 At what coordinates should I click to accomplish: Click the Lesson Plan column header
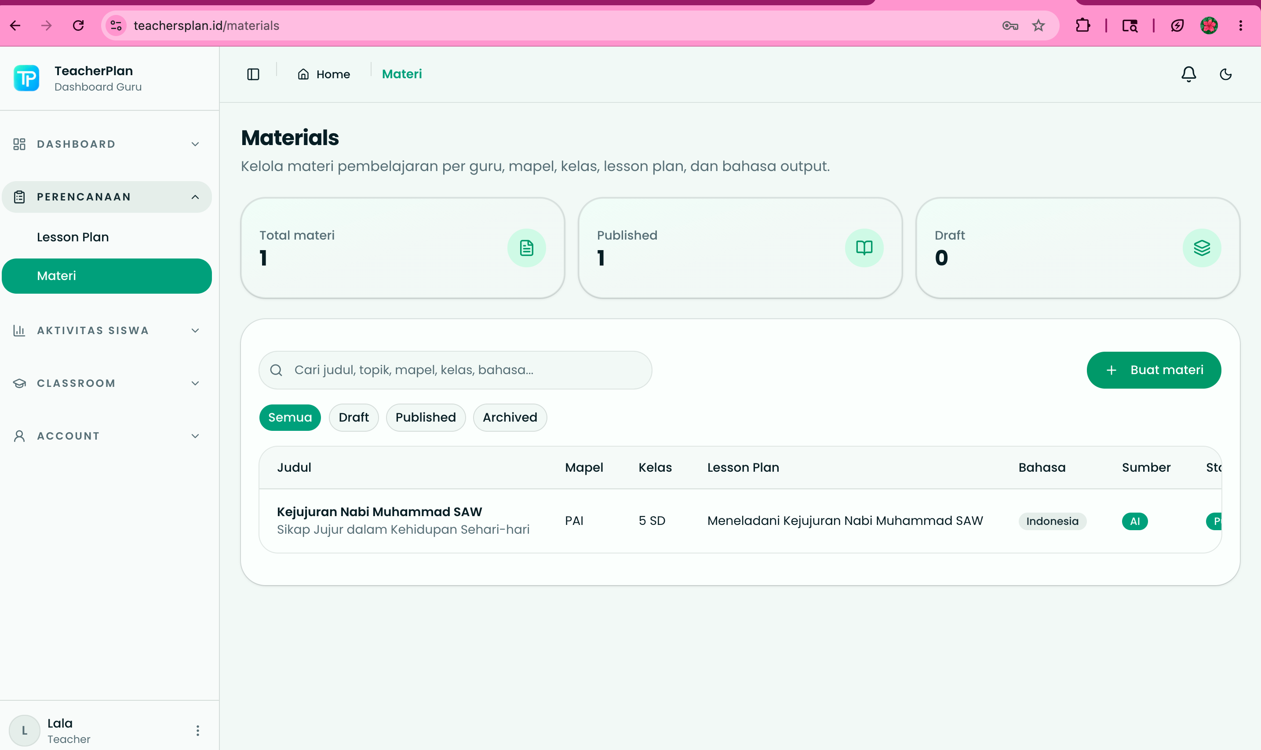click(743, 467)
